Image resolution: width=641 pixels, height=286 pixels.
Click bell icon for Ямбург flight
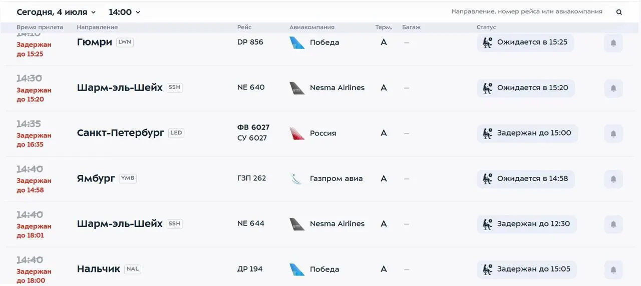(x=613, y=179)
